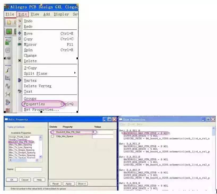Click the Text icon in Edit menu
This screenshot has width=217, height=194.
(x=19, y=91)
